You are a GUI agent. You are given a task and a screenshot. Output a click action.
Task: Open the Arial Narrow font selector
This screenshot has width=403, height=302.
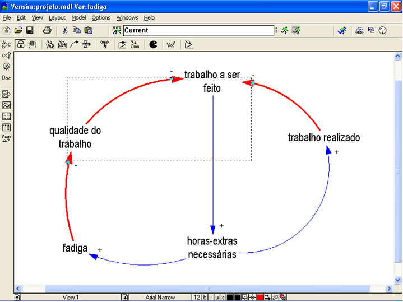pos(160,297)
